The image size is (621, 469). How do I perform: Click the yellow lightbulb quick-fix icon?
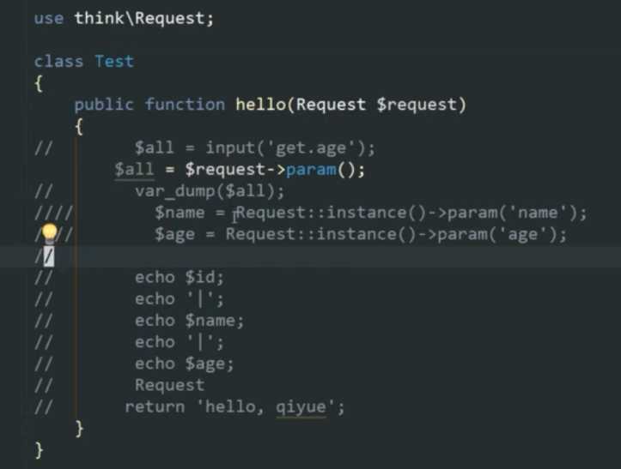[50, 232]
